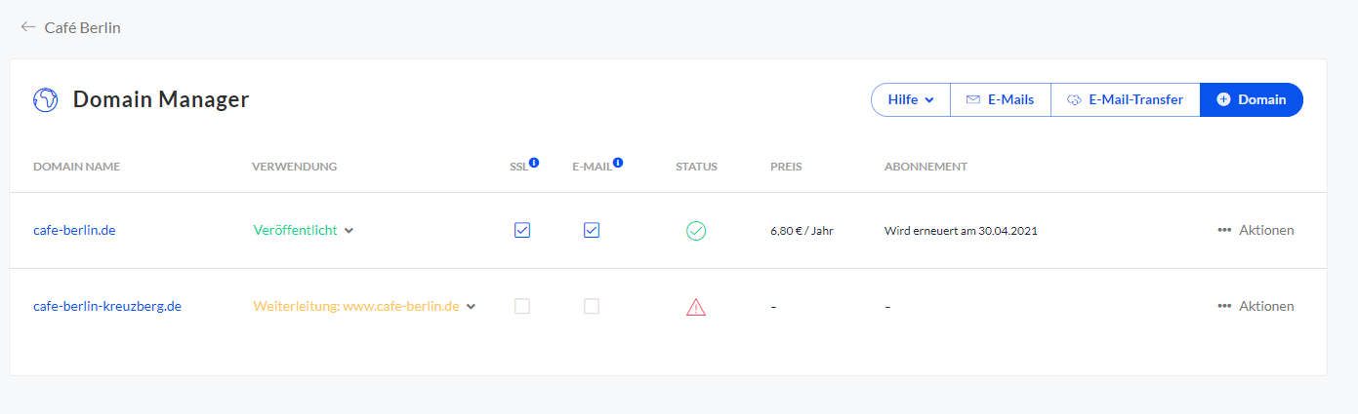
Task: Click green checkmark status for cafe-berlin.de
Action: click(x=696, y=231)
